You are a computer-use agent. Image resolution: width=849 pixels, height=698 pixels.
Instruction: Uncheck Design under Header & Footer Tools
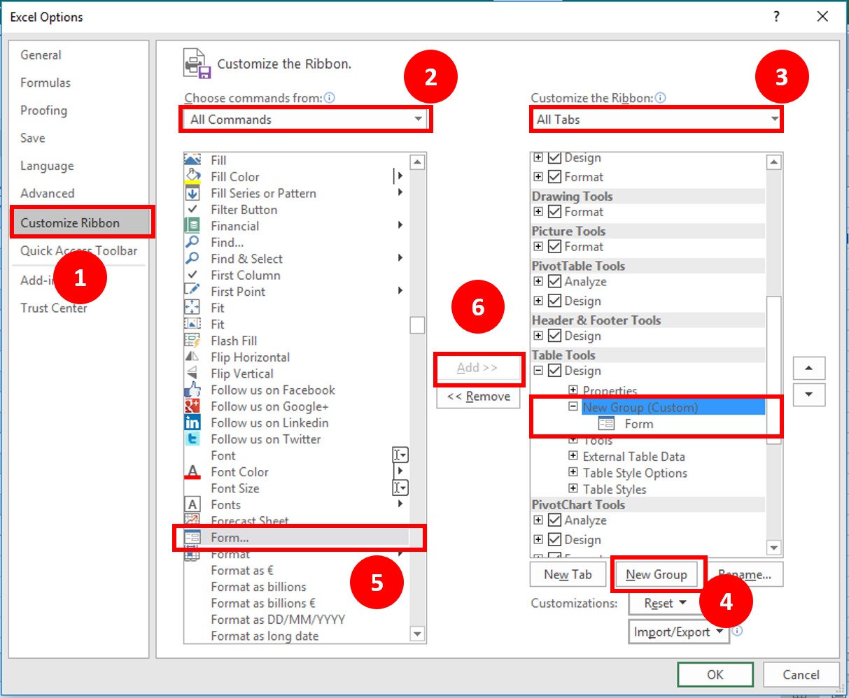click(x=555, y=336)
